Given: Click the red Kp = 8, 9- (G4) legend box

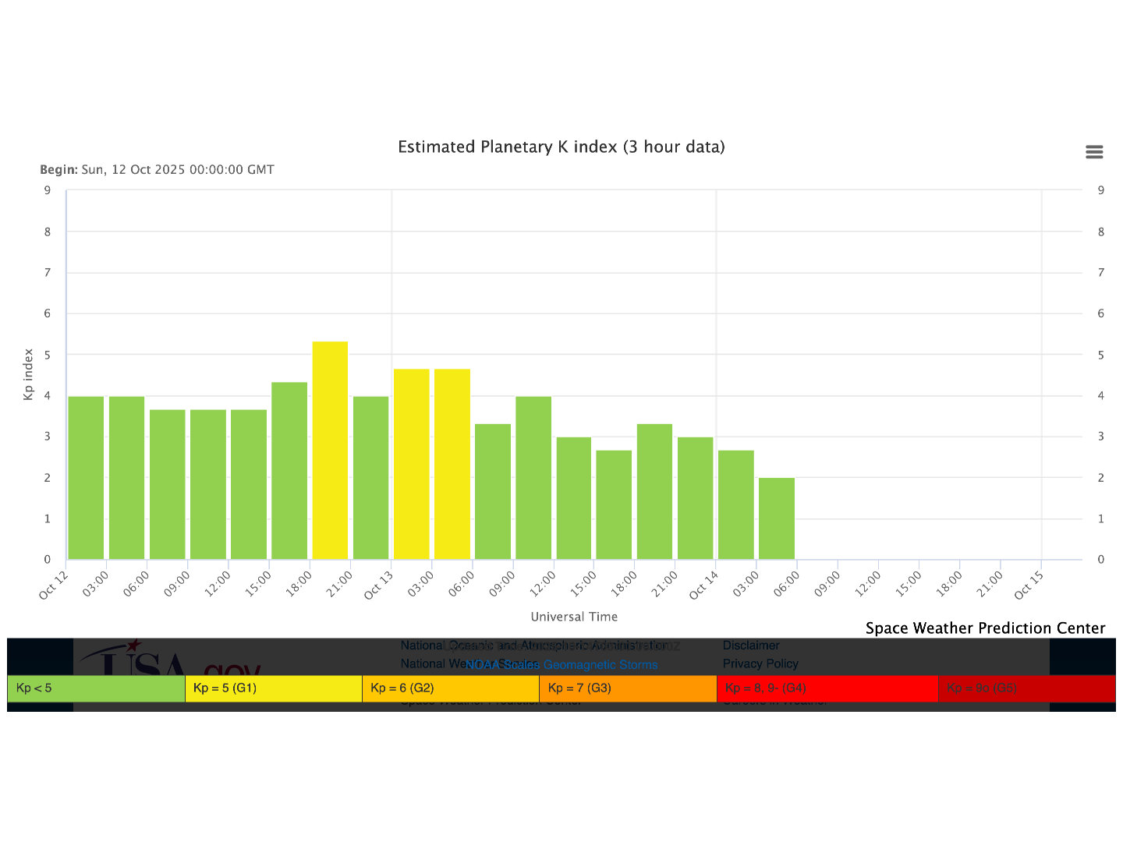Looking at the screenshot, I should (x=827, y=688).
